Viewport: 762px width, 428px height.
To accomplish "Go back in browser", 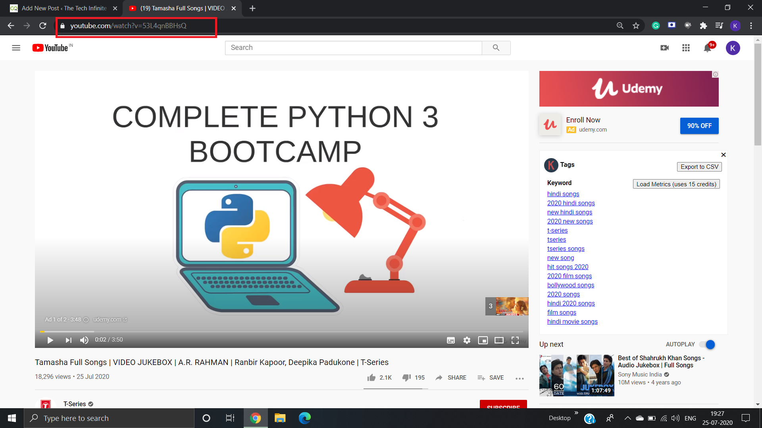I will pos(11,26).
